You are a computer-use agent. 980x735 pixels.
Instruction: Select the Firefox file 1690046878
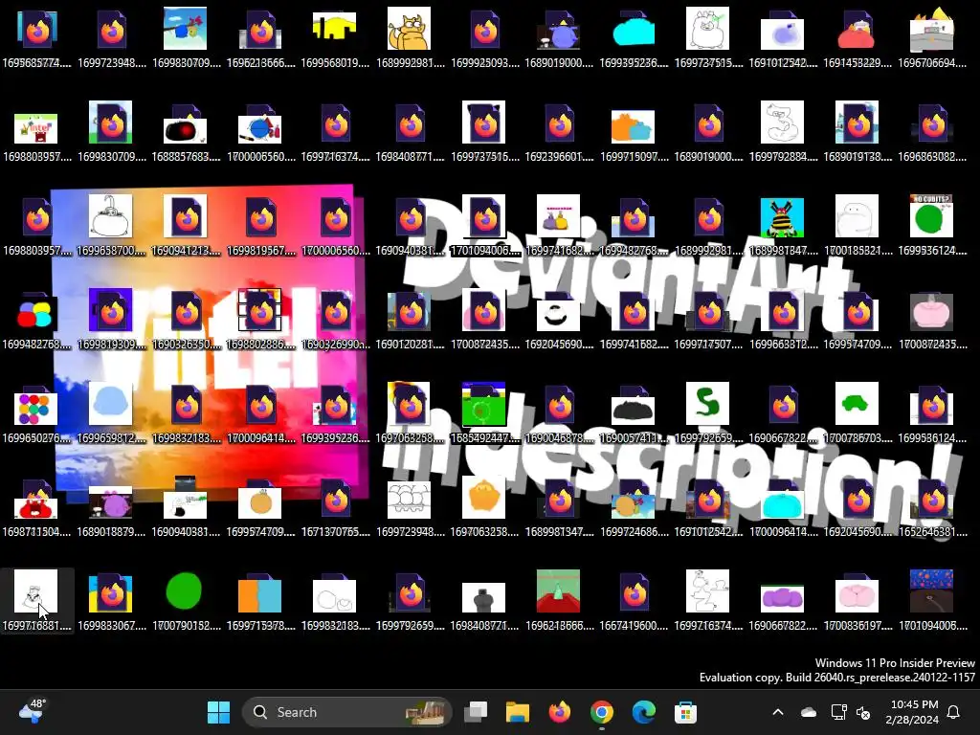(559, 412)
